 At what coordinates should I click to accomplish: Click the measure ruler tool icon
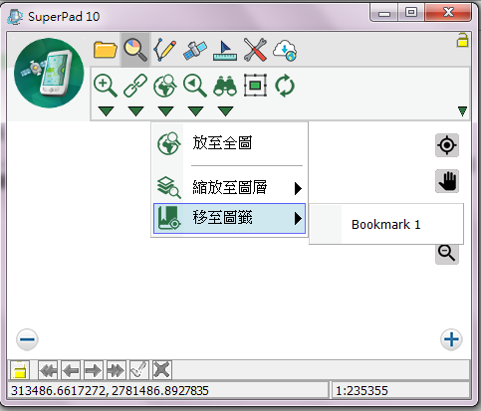click(x=225, y=51)
